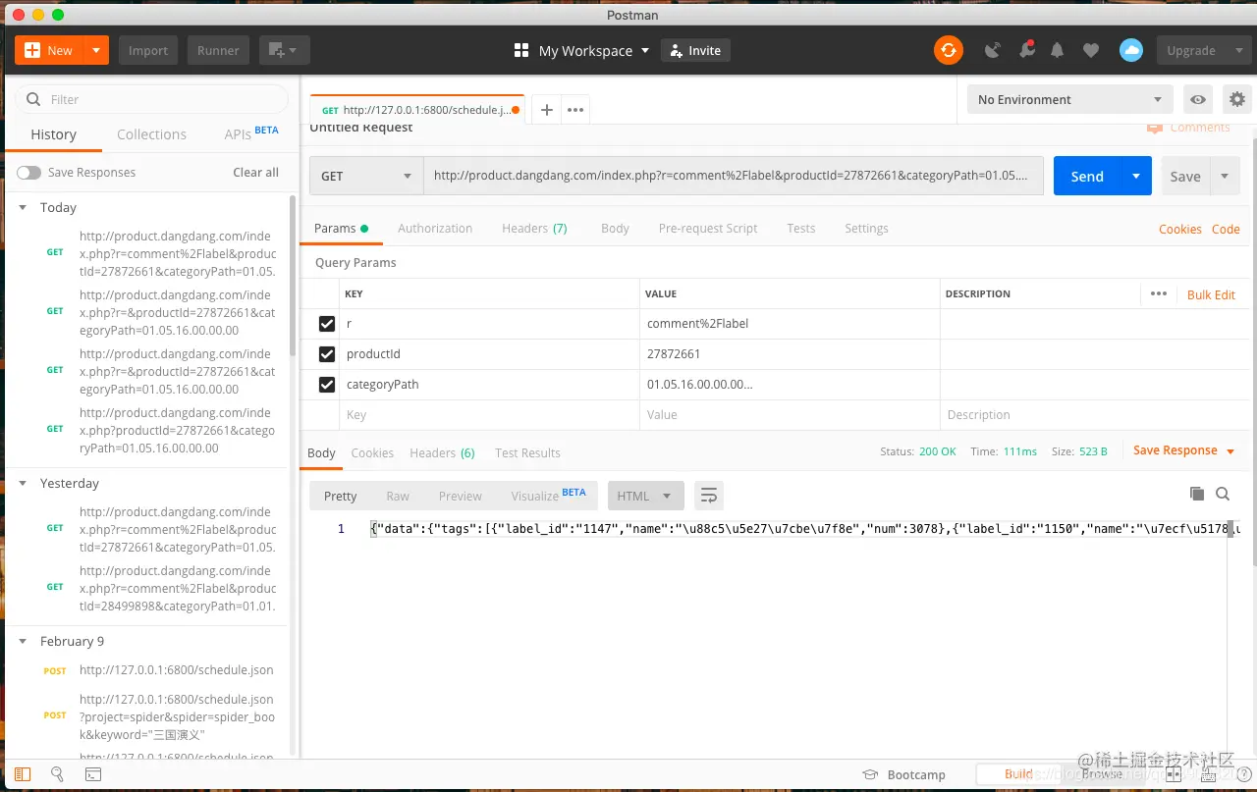
Task: Click the empty Key parameter field
Action: coord(488,415)
